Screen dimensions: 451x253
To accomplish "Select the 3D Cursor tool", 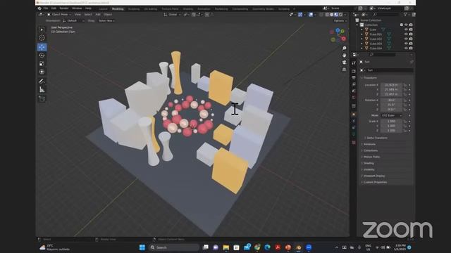I will click(x=42, y=37).
